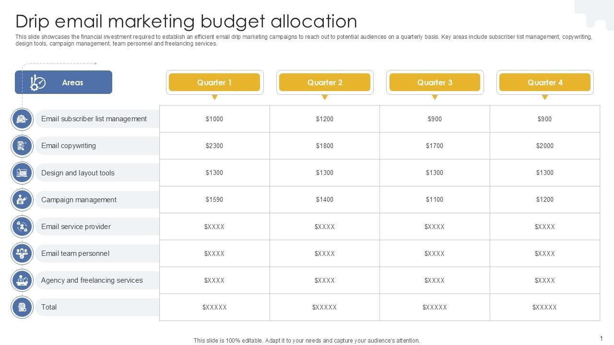
Task: Click the Areas header label
Action: tap(72, 82)
